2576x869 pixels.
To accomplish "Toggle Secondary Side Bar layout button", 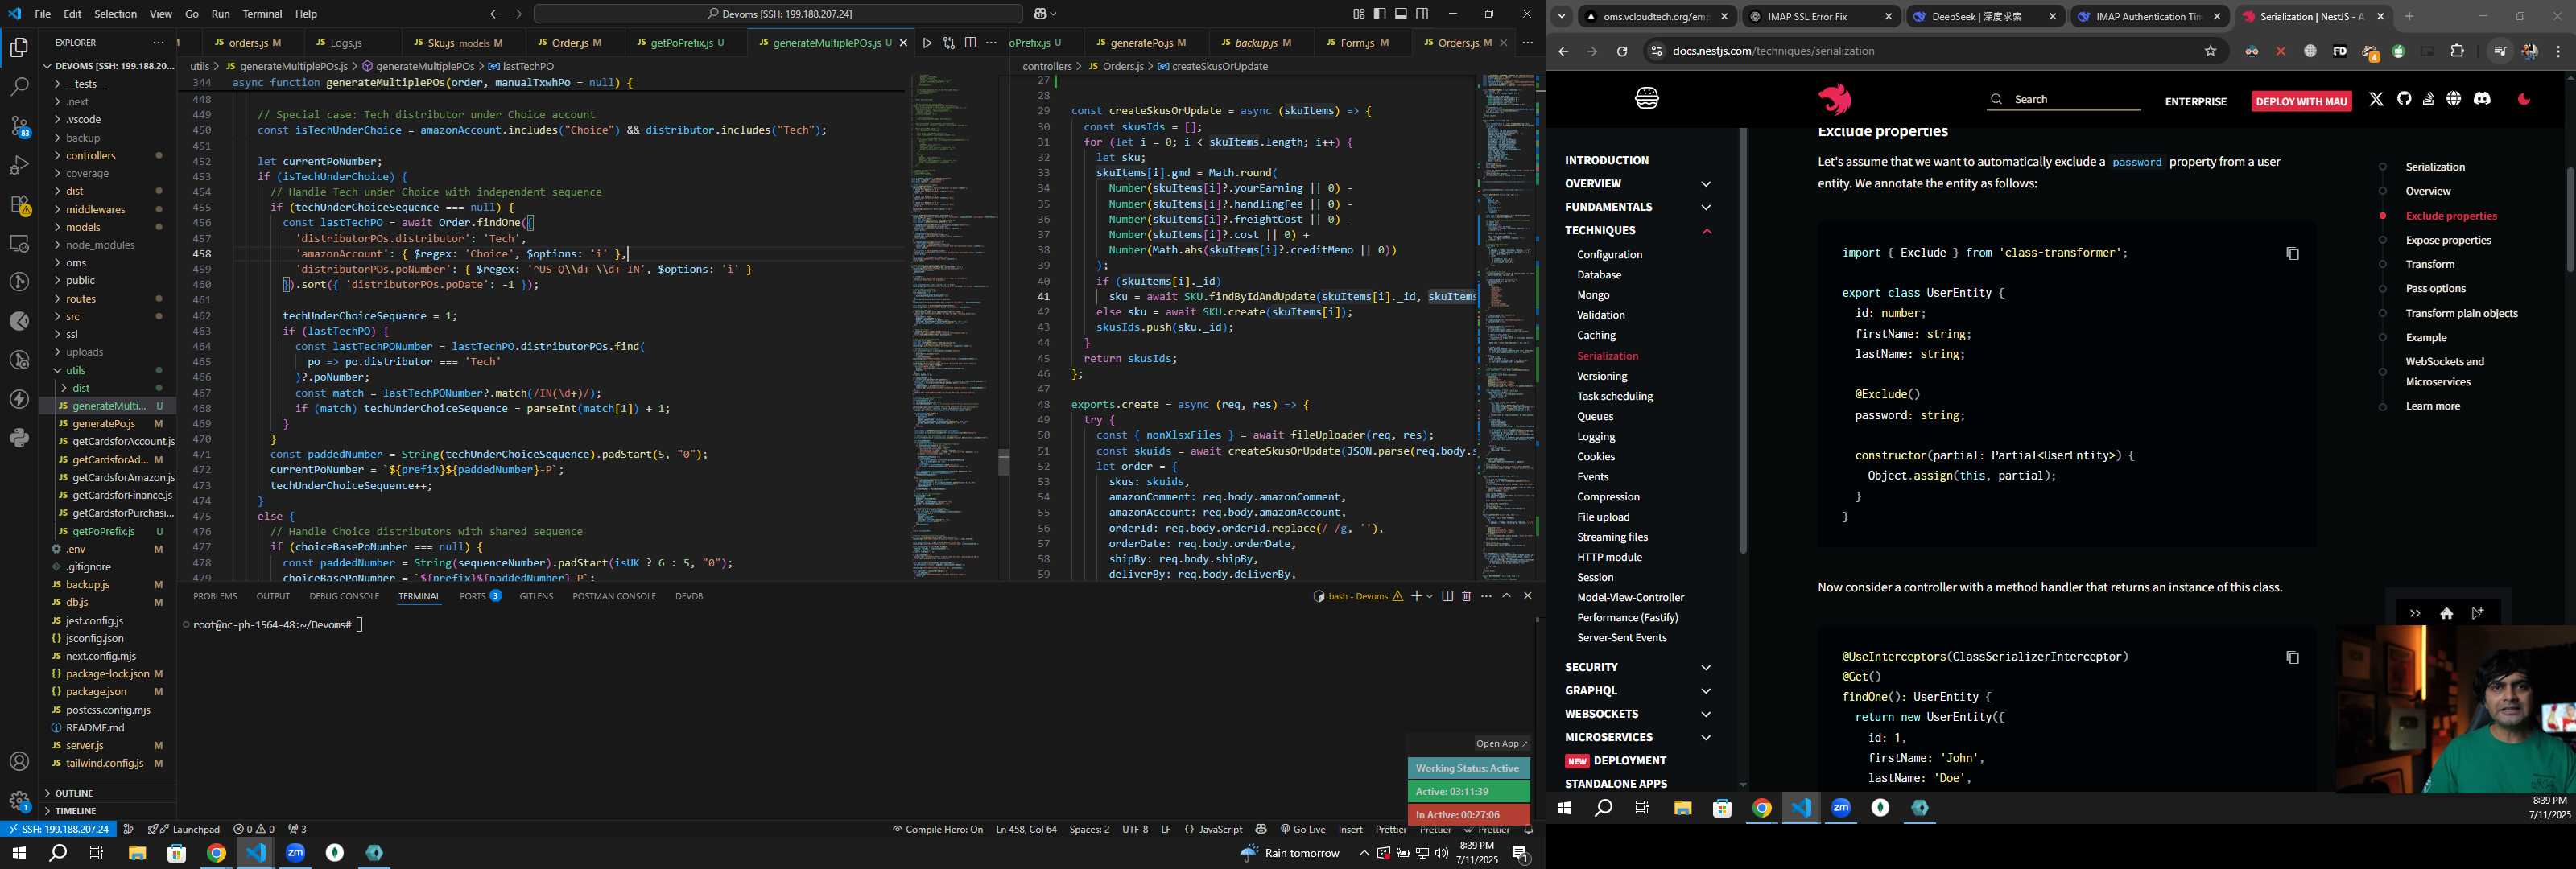I will pyautogui.click(x=1422, y=14).
